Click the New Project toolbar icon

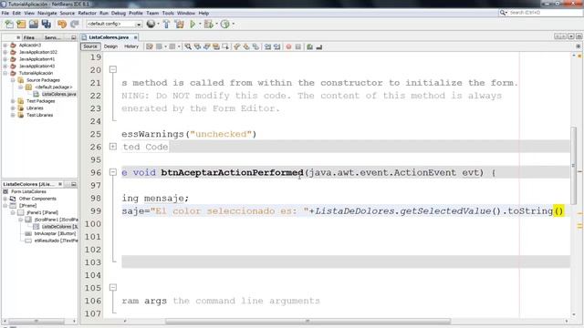coord(21,25)
